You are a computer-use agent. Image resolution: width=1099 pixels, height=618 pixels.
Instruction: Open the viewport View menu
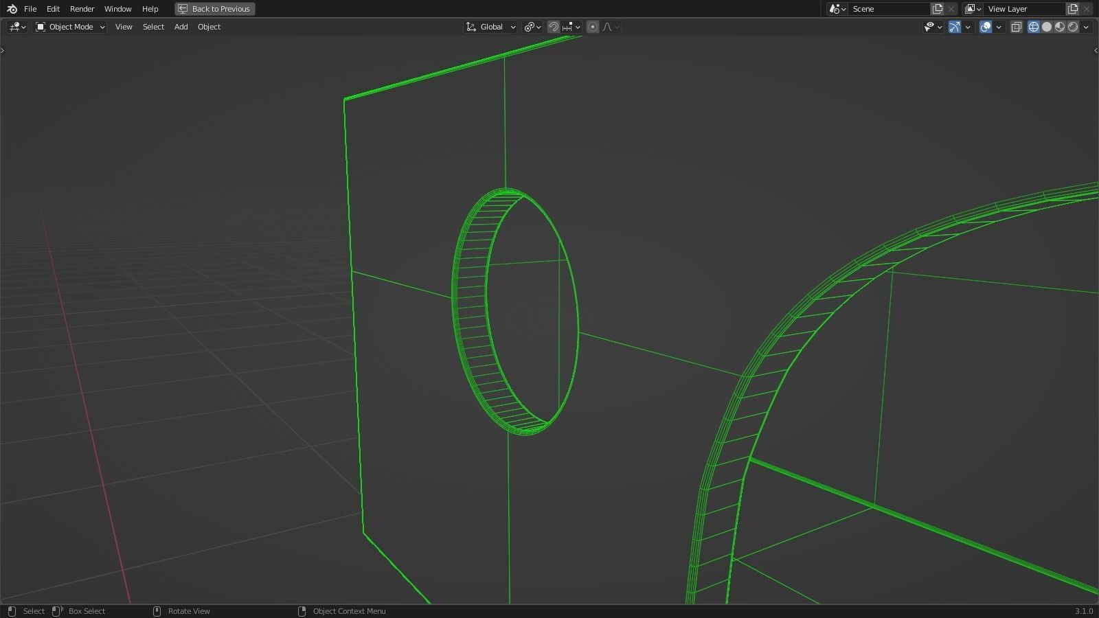[x=124, y=27]
